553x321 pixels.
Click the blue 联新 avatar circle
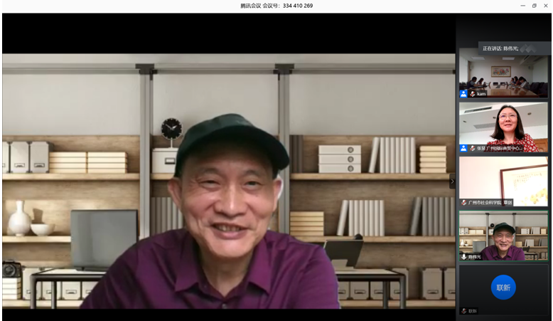pyautogui.click(x=503, y=288)
